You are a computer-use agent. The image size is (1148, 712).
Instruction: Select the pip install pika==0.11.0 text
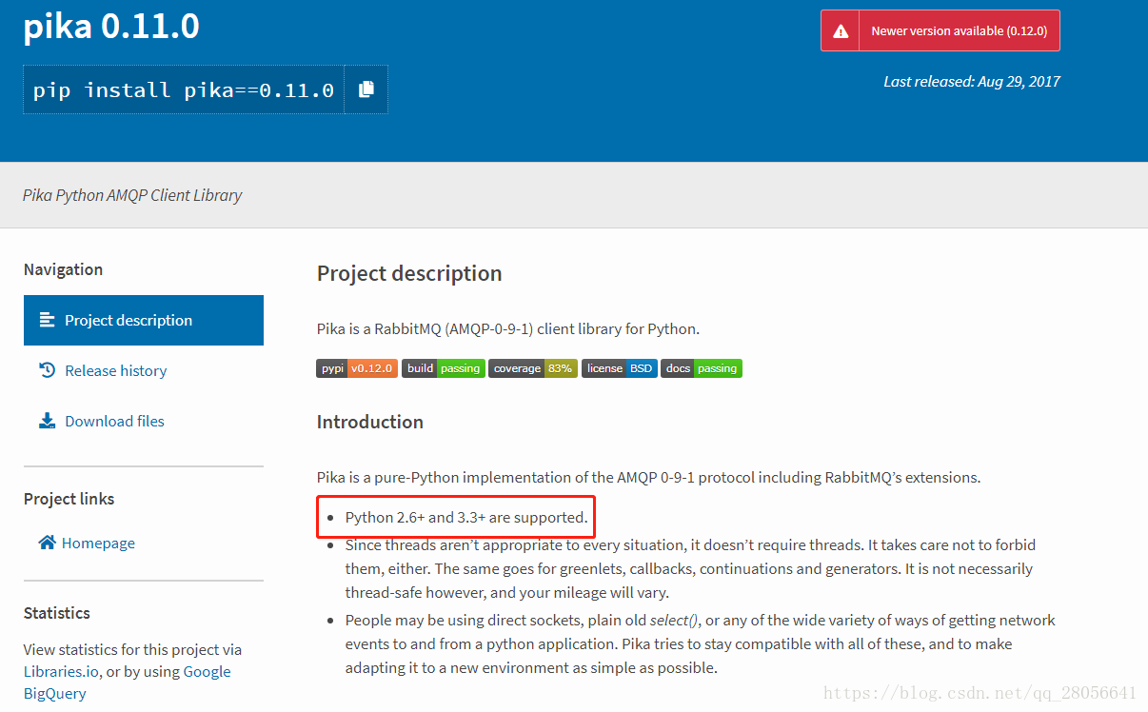(184, 90)
